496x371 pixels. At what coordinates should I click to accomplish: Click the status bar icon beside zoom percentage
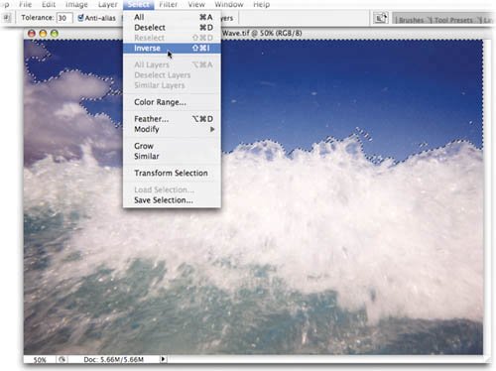[x=62, y=359]
